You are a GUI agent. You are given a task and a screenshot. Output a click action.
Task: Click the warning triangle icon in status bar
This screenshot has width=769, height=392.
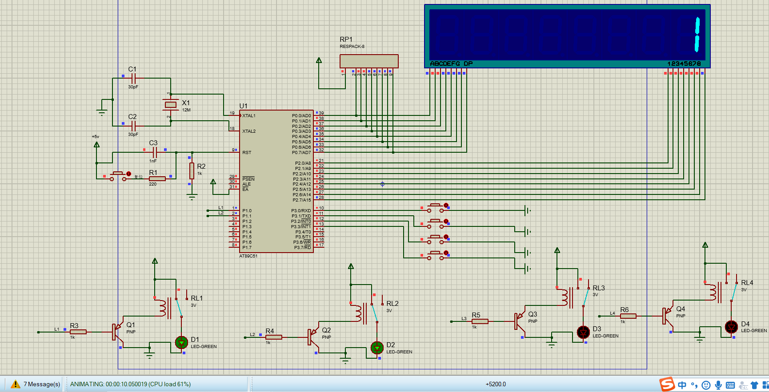click(x=16, y=384)
